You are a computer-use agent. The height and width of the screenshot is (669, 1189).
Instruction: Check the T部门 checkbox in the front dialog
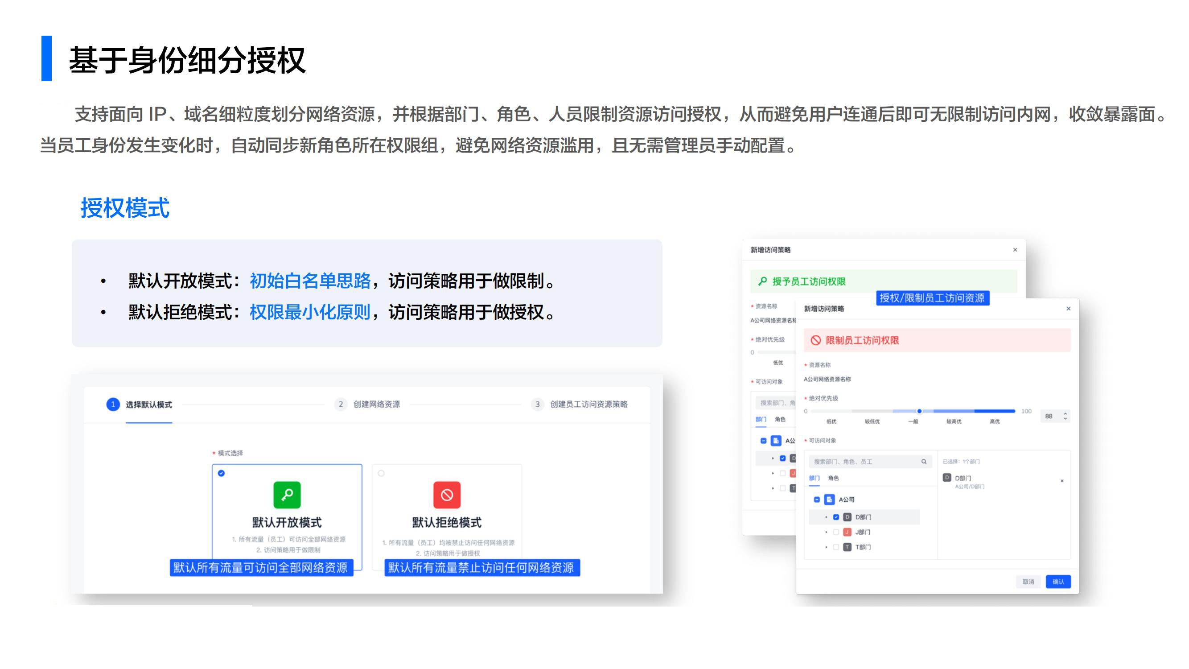tap(836, 547)
